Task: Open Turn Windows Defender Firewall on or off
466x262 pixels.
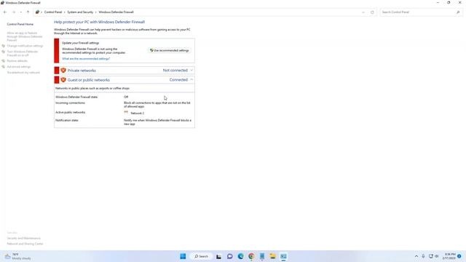Action: point(23,53)
